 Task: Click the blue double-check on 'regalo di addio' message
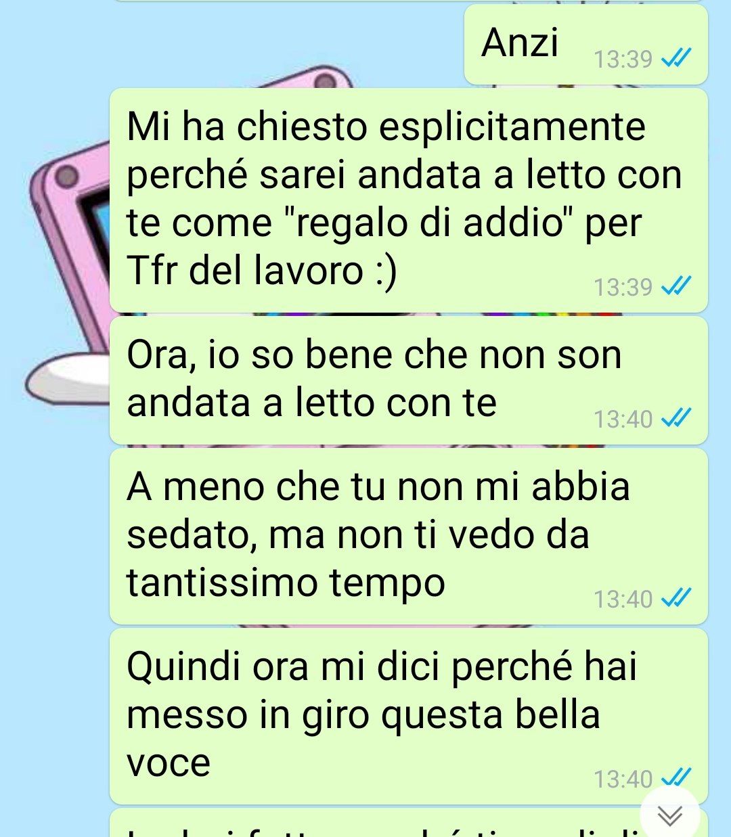[x=675, y=287]
